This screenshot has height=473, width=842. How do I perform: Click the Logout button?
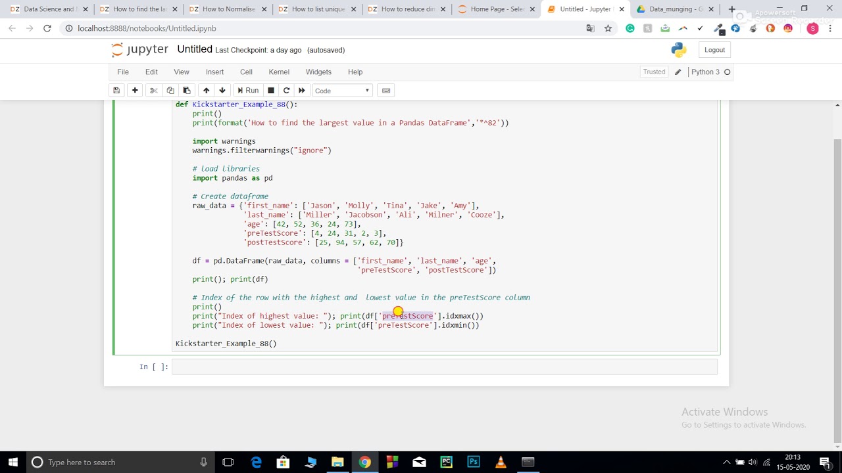point(714,50)
